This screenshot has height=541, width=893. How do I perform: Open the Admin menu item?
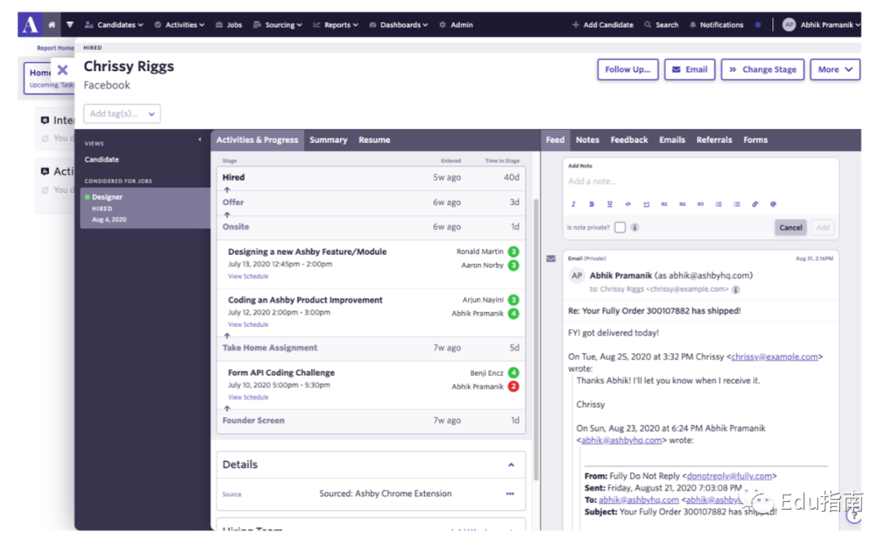[x=456, y=25]
